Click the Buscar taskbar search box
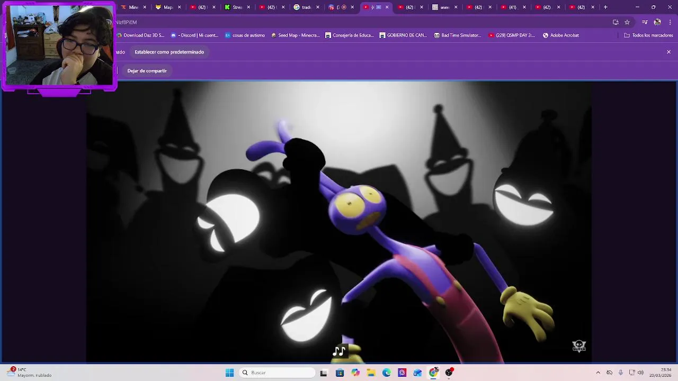Image resolution: width=678 pixels, height=381 pixels. (278, 373)
